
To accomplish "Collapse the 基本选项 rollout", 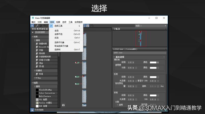I will tap(114, 57).
